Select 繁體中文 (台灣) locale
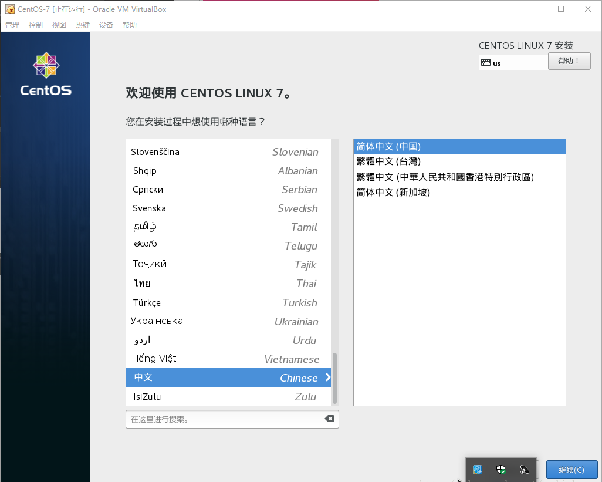This screenshot has width=602, height=482. click(x=388, y=161)
